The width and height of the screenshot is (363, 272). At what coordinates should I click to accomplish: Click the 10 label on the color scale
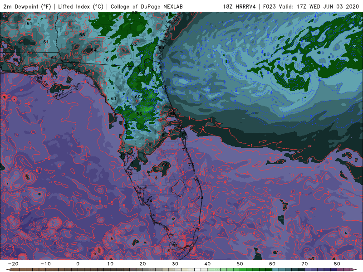(110, 264)
